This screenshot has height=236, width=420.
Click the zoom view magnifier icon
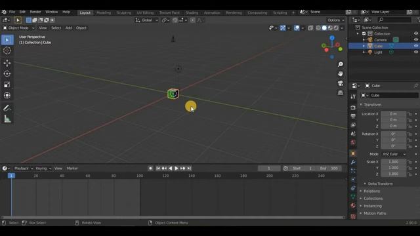point(341,64)
